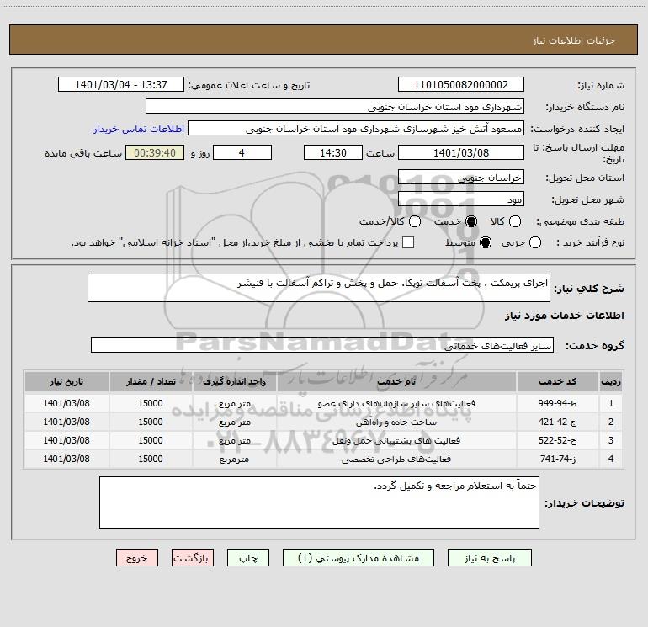Choose the جزیی purchase type radio
This screenshot has width=648, height=627.
[x=534, y=242]
